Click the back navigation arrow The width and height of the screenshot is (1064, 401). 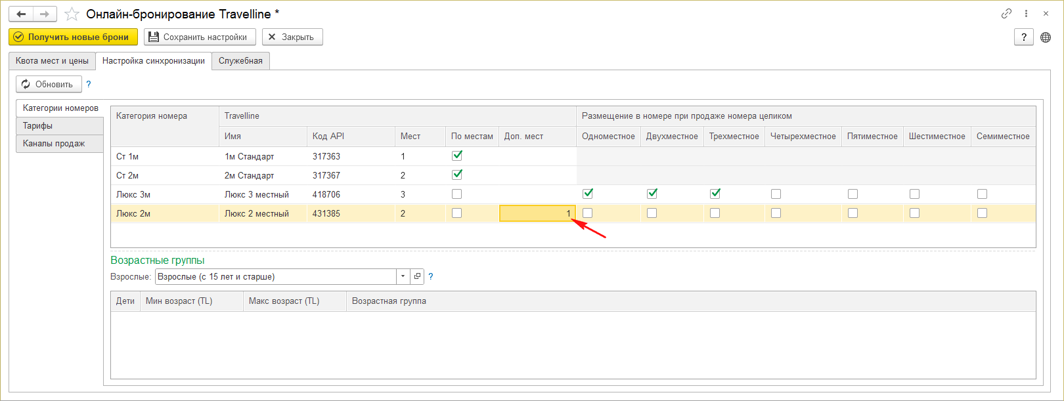(x=21, y=14)
